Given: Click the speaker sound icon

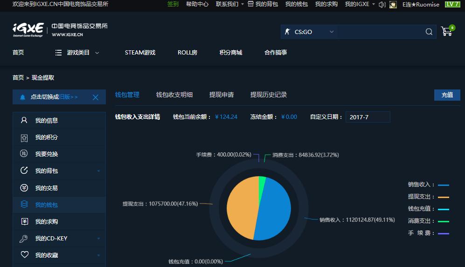Looking at the screenshot, I should tap(382, 4).
